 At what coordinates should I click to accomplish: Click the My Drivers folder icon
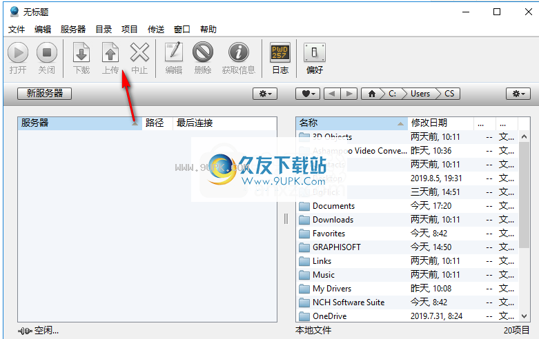tap(304, 289)
